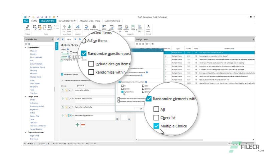The width and height of the screenshot is (279, 161).
Task: Click the Memory usage bar in status bar
Action: click(x=246, y=144)
